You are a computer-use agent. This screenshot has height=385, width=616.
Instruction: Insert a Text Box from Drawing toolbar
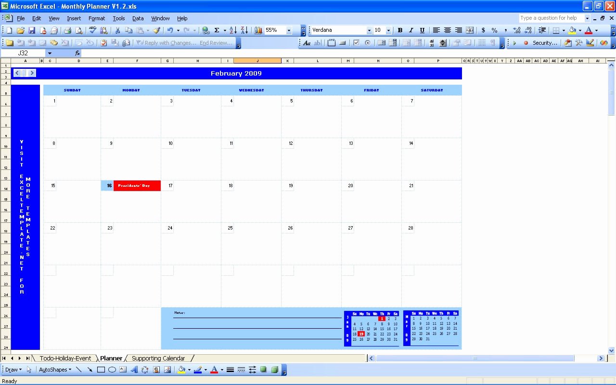[123, 370]
